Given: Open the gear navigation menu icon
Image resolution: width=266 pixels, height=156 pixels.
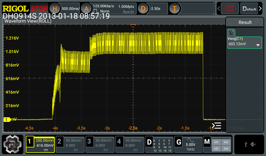Looking at the screenshot, I should 12,144.
